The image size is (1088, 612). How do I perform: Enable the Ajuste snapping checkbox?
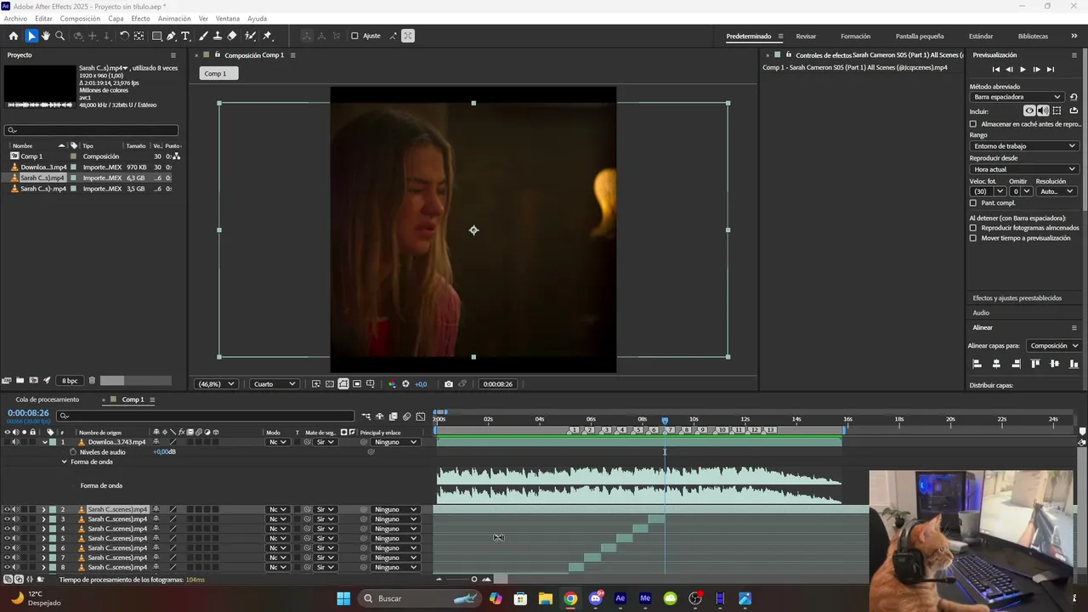(x=354, y=36)
